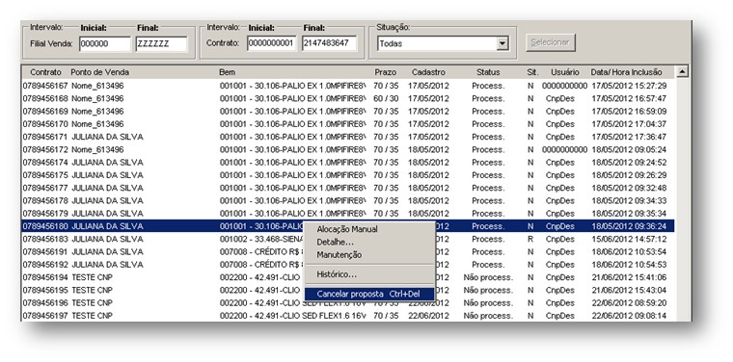Click the Contrato Inicial field
This screenshot has width=733, height=362.
click(x=272, y=43)
